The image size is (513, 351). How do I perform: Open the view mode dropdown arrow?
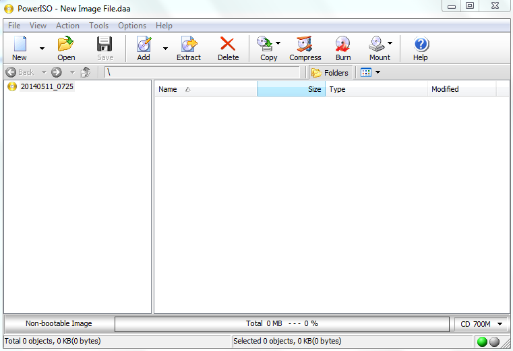click(x=378, y=72)
